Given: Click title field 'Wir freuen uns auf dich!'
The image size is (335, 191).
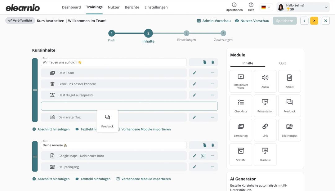Looking at the screenshot, I should (x=114, y=62).
